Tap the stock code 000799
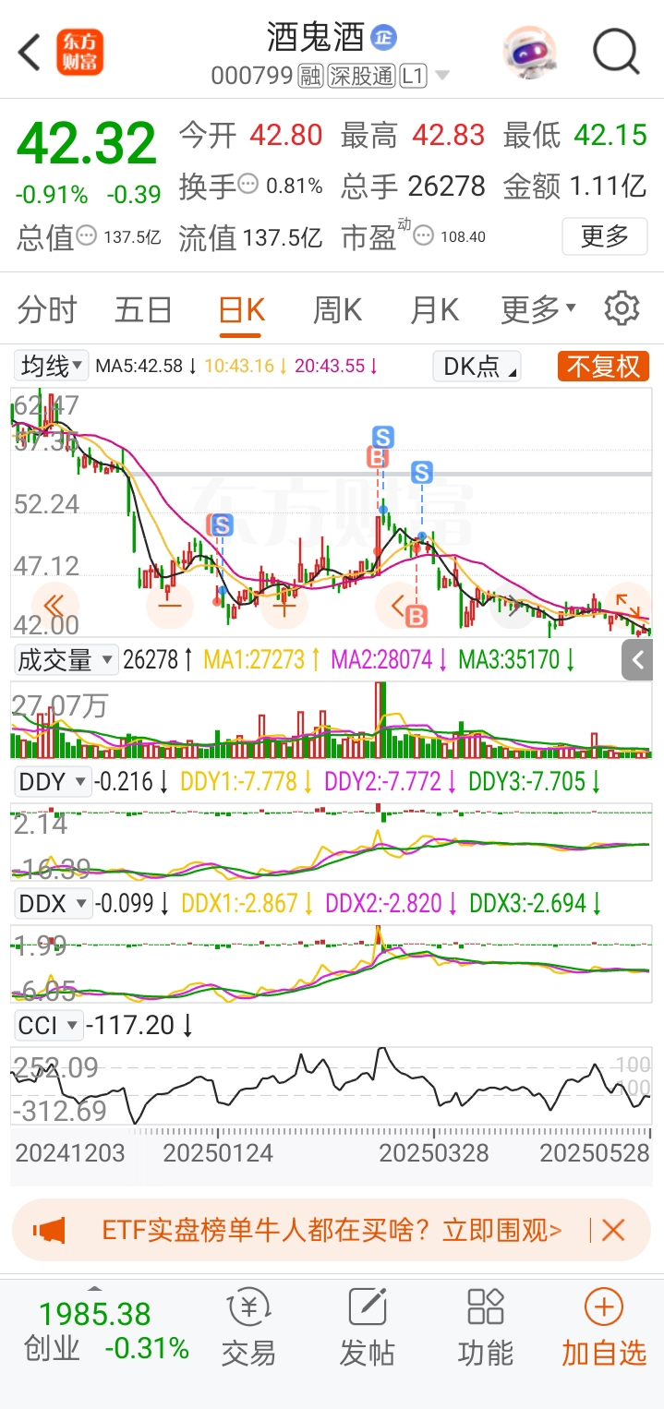Viewport: 664px width, 1409px height. tap(252, 76)
